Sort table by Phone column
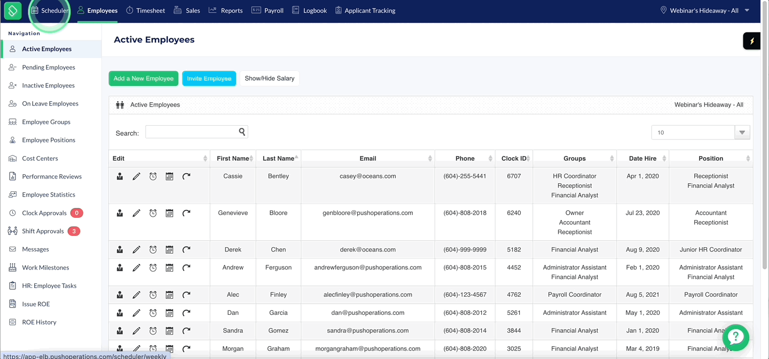The width and height of the screenshot is (769, 359). pyautogui.click(x=465, y=158)
